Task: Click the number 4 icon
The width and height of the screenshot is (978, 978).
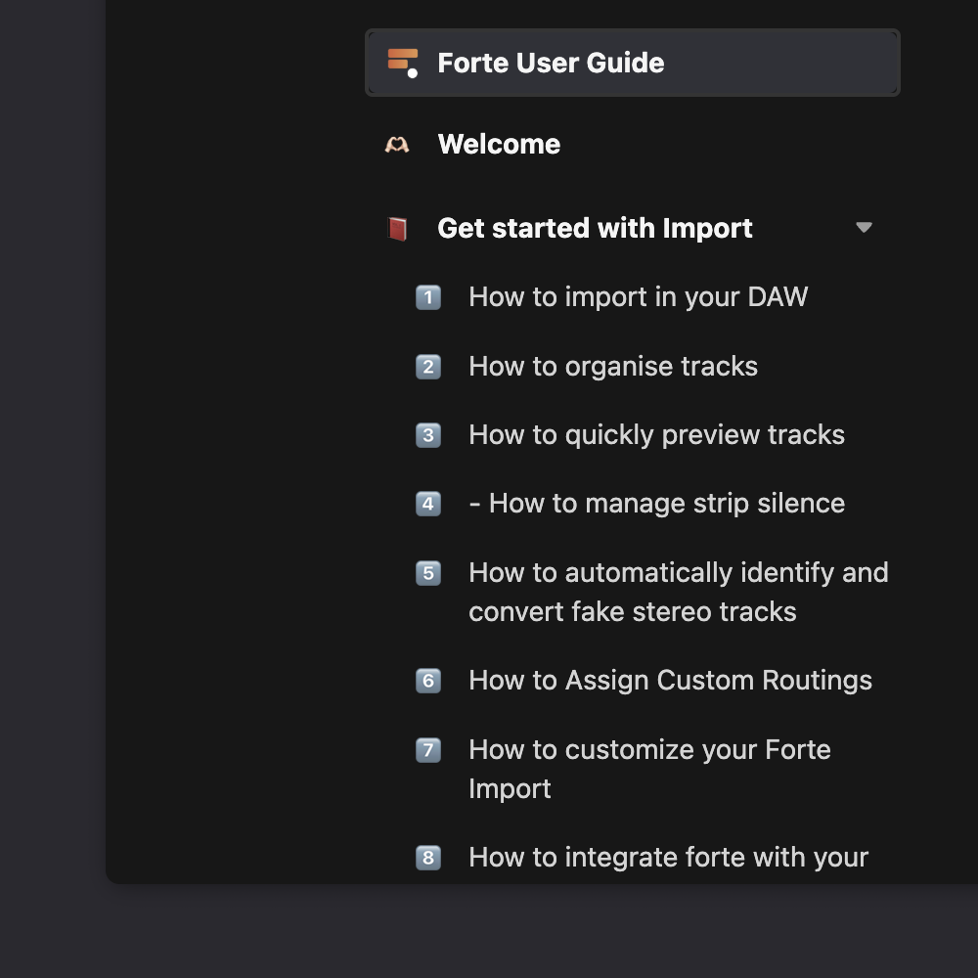Action: pos(428,504)
